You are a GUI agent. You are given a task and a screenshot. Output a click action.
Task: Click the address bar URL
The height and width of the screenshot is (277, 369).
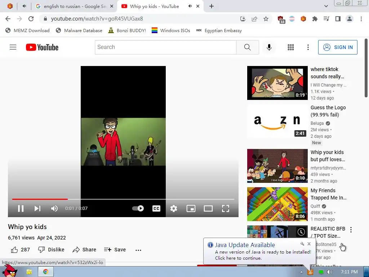point(97,19)
